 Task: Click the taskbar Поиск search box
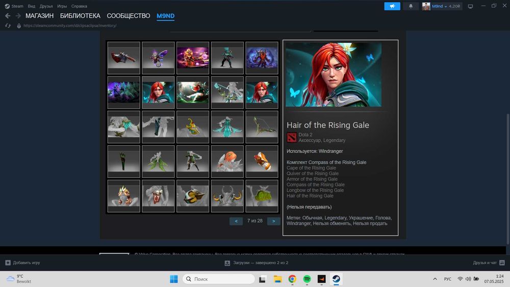pyautogui.click(x=219, y=279)
